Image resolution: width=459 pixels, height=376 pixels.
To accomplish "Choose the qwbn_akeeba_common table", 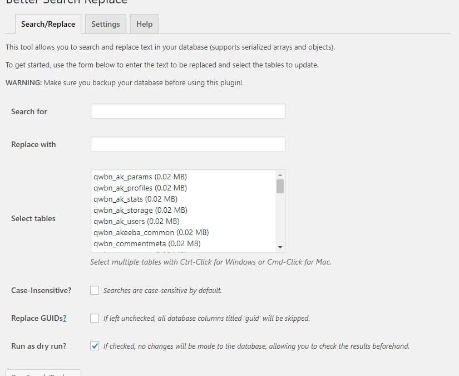I will 151,232.
